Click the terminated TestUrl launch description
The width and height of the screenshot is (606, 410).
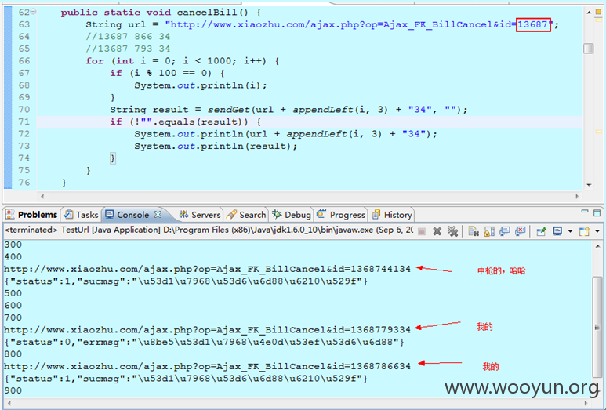pyautogui.click(x=209, y=230)
